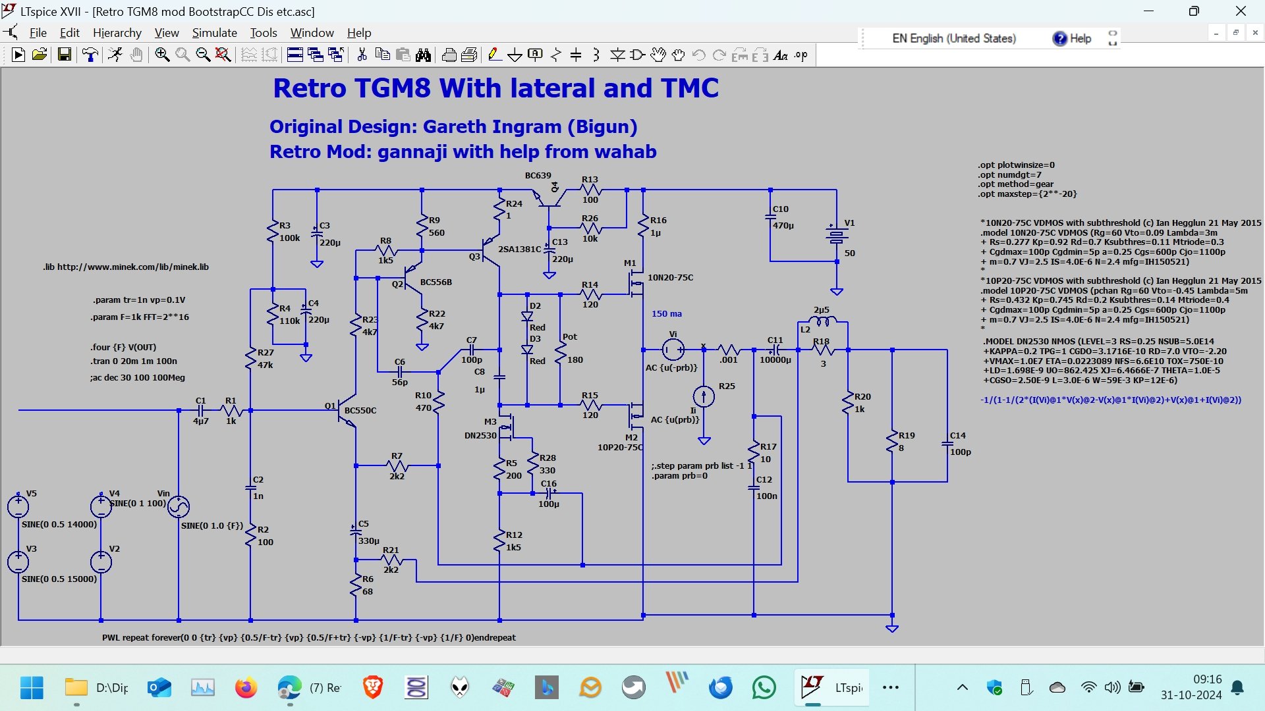The height and width of the screenshot is (711, 1265).
Task: Select the Drag closed-hand tool
Action: tap(679, 55)
